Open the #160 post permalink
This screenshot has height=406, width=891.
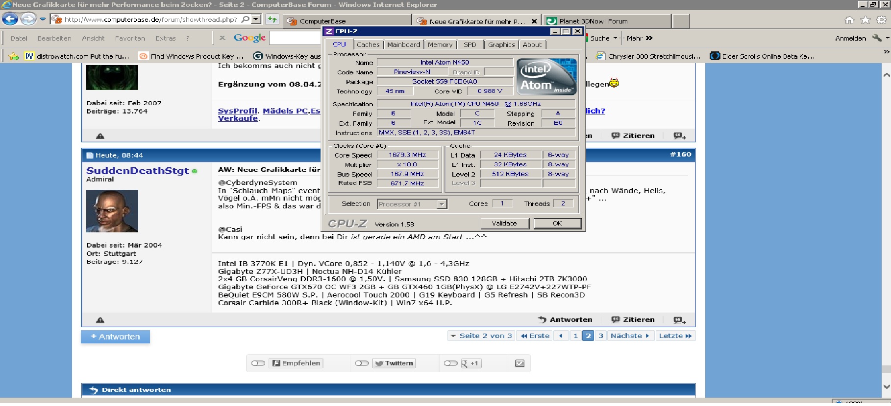point(681,155)
